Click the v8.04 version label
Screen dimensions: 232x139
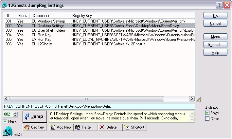[x=18, y=134]
